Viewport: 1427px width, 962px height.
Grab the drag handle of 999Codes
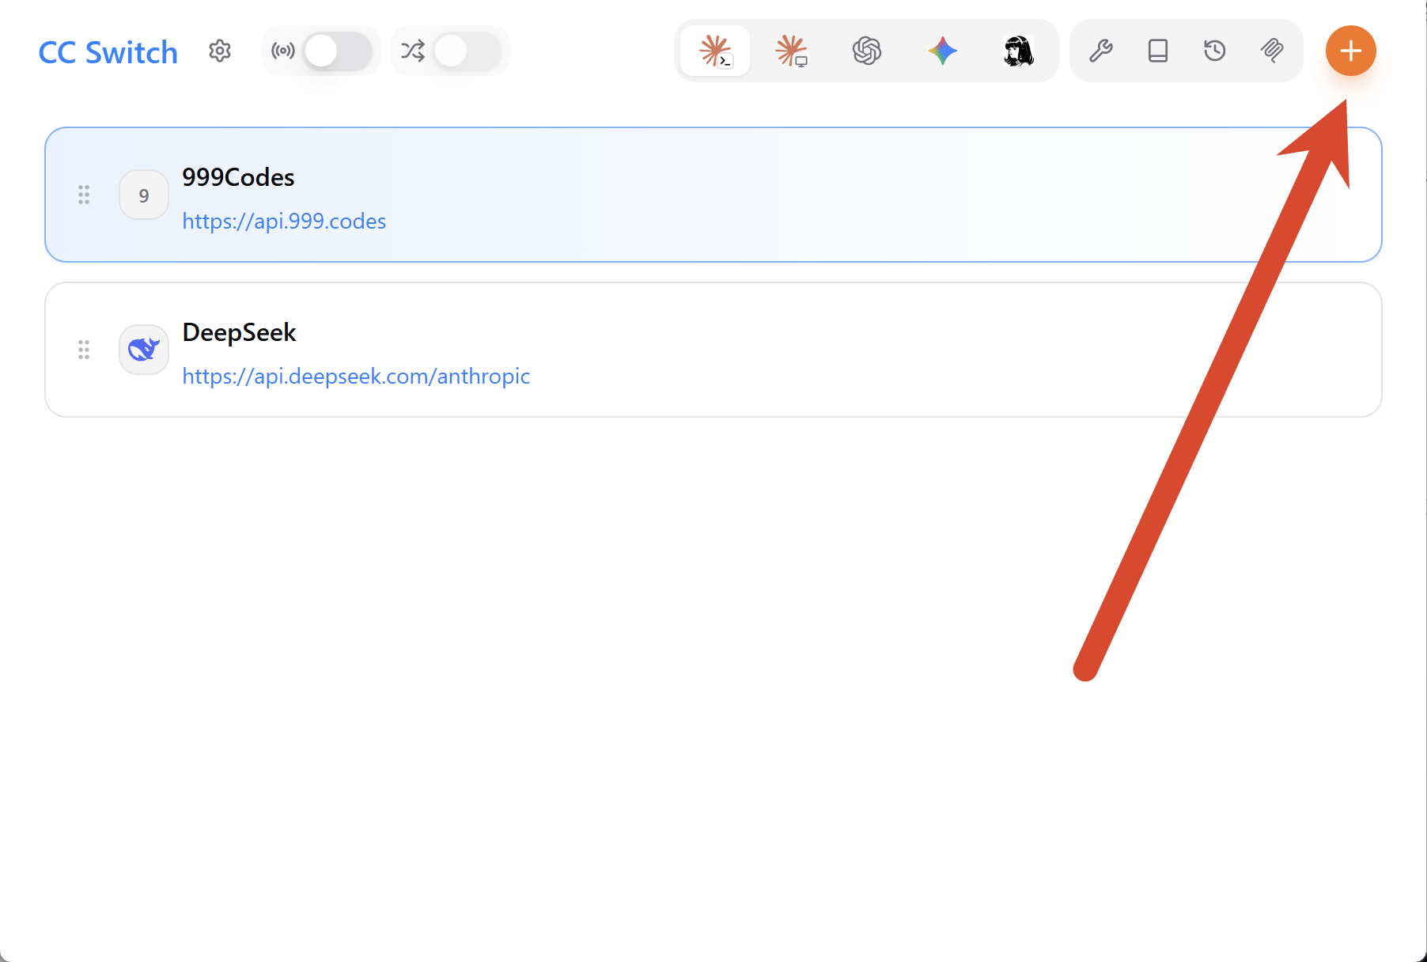click(84, 195)
